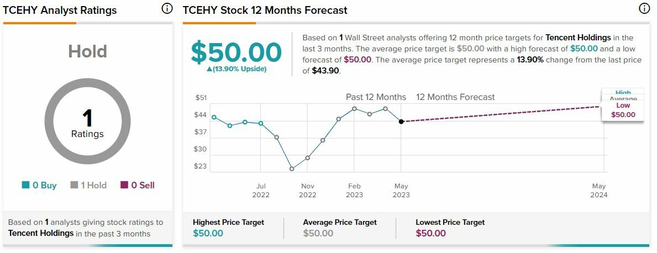This screenshot has height=253, width=657.
Task: Click the TCEHY Stock 12 Months Forecast heading
Action: [x=265, y=10]
